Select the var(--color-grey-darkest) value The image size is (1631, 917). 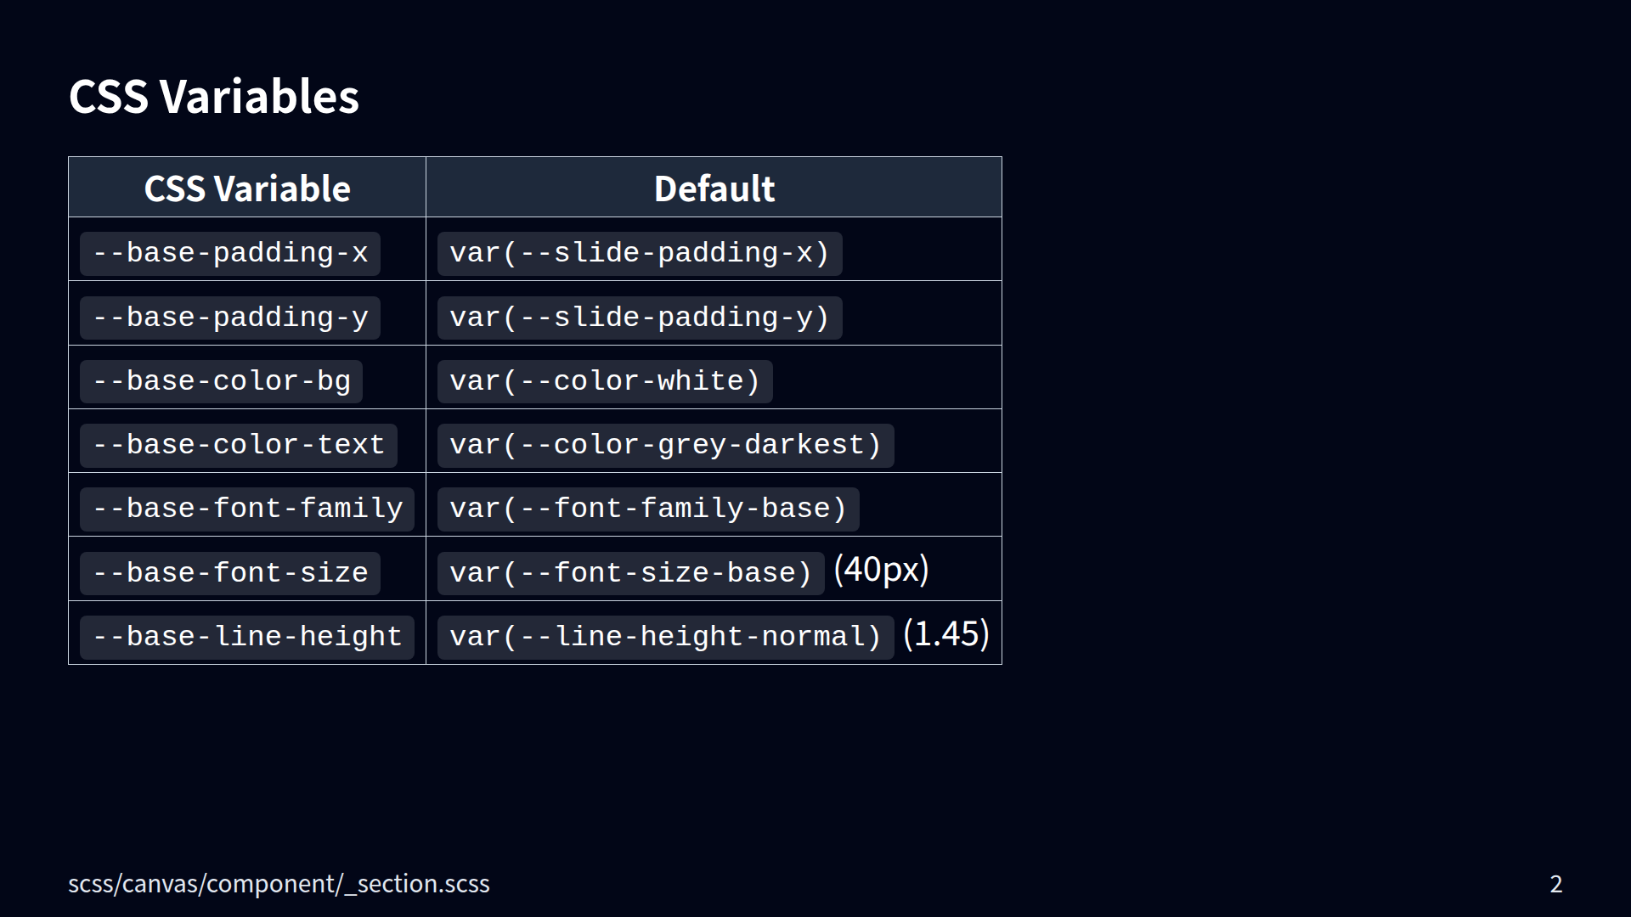(x=665, y=445)
